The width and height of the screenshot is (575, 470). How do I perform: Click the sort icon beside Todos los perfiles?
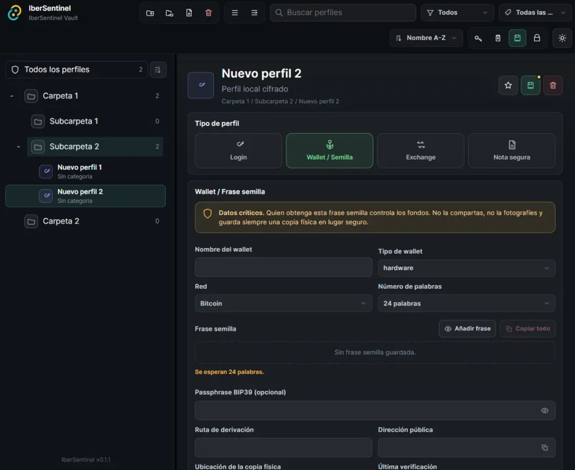158,70
